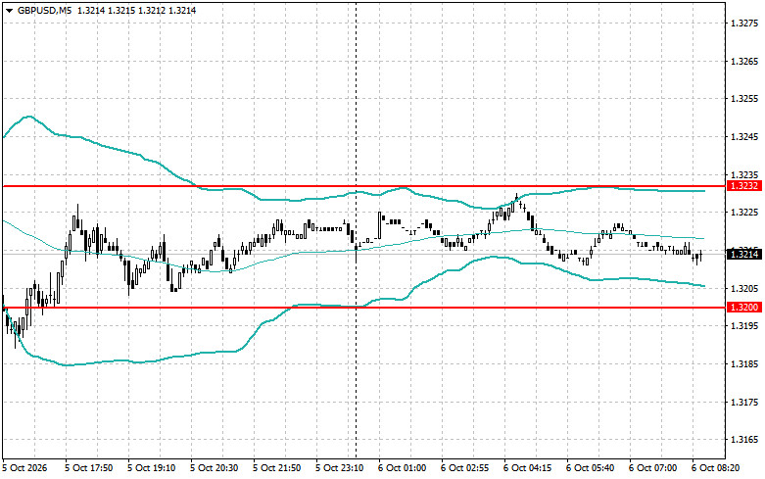Click the 1.3225 price scale value
This screenshot has height=479, width=765.
[x=745, y=213]
